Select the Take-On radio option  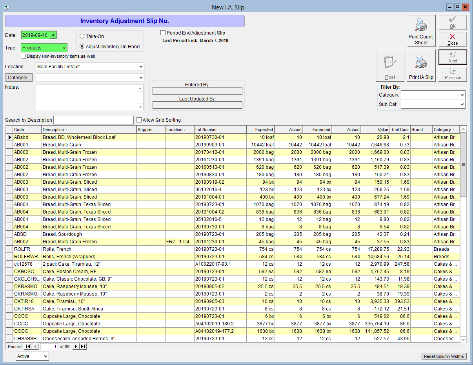[82, 36]
